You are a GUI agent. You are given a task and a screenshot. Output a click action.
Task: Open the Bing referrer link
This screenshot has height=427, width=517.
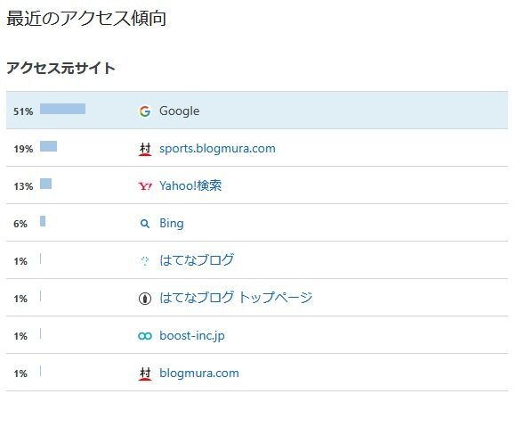point(172,224)
